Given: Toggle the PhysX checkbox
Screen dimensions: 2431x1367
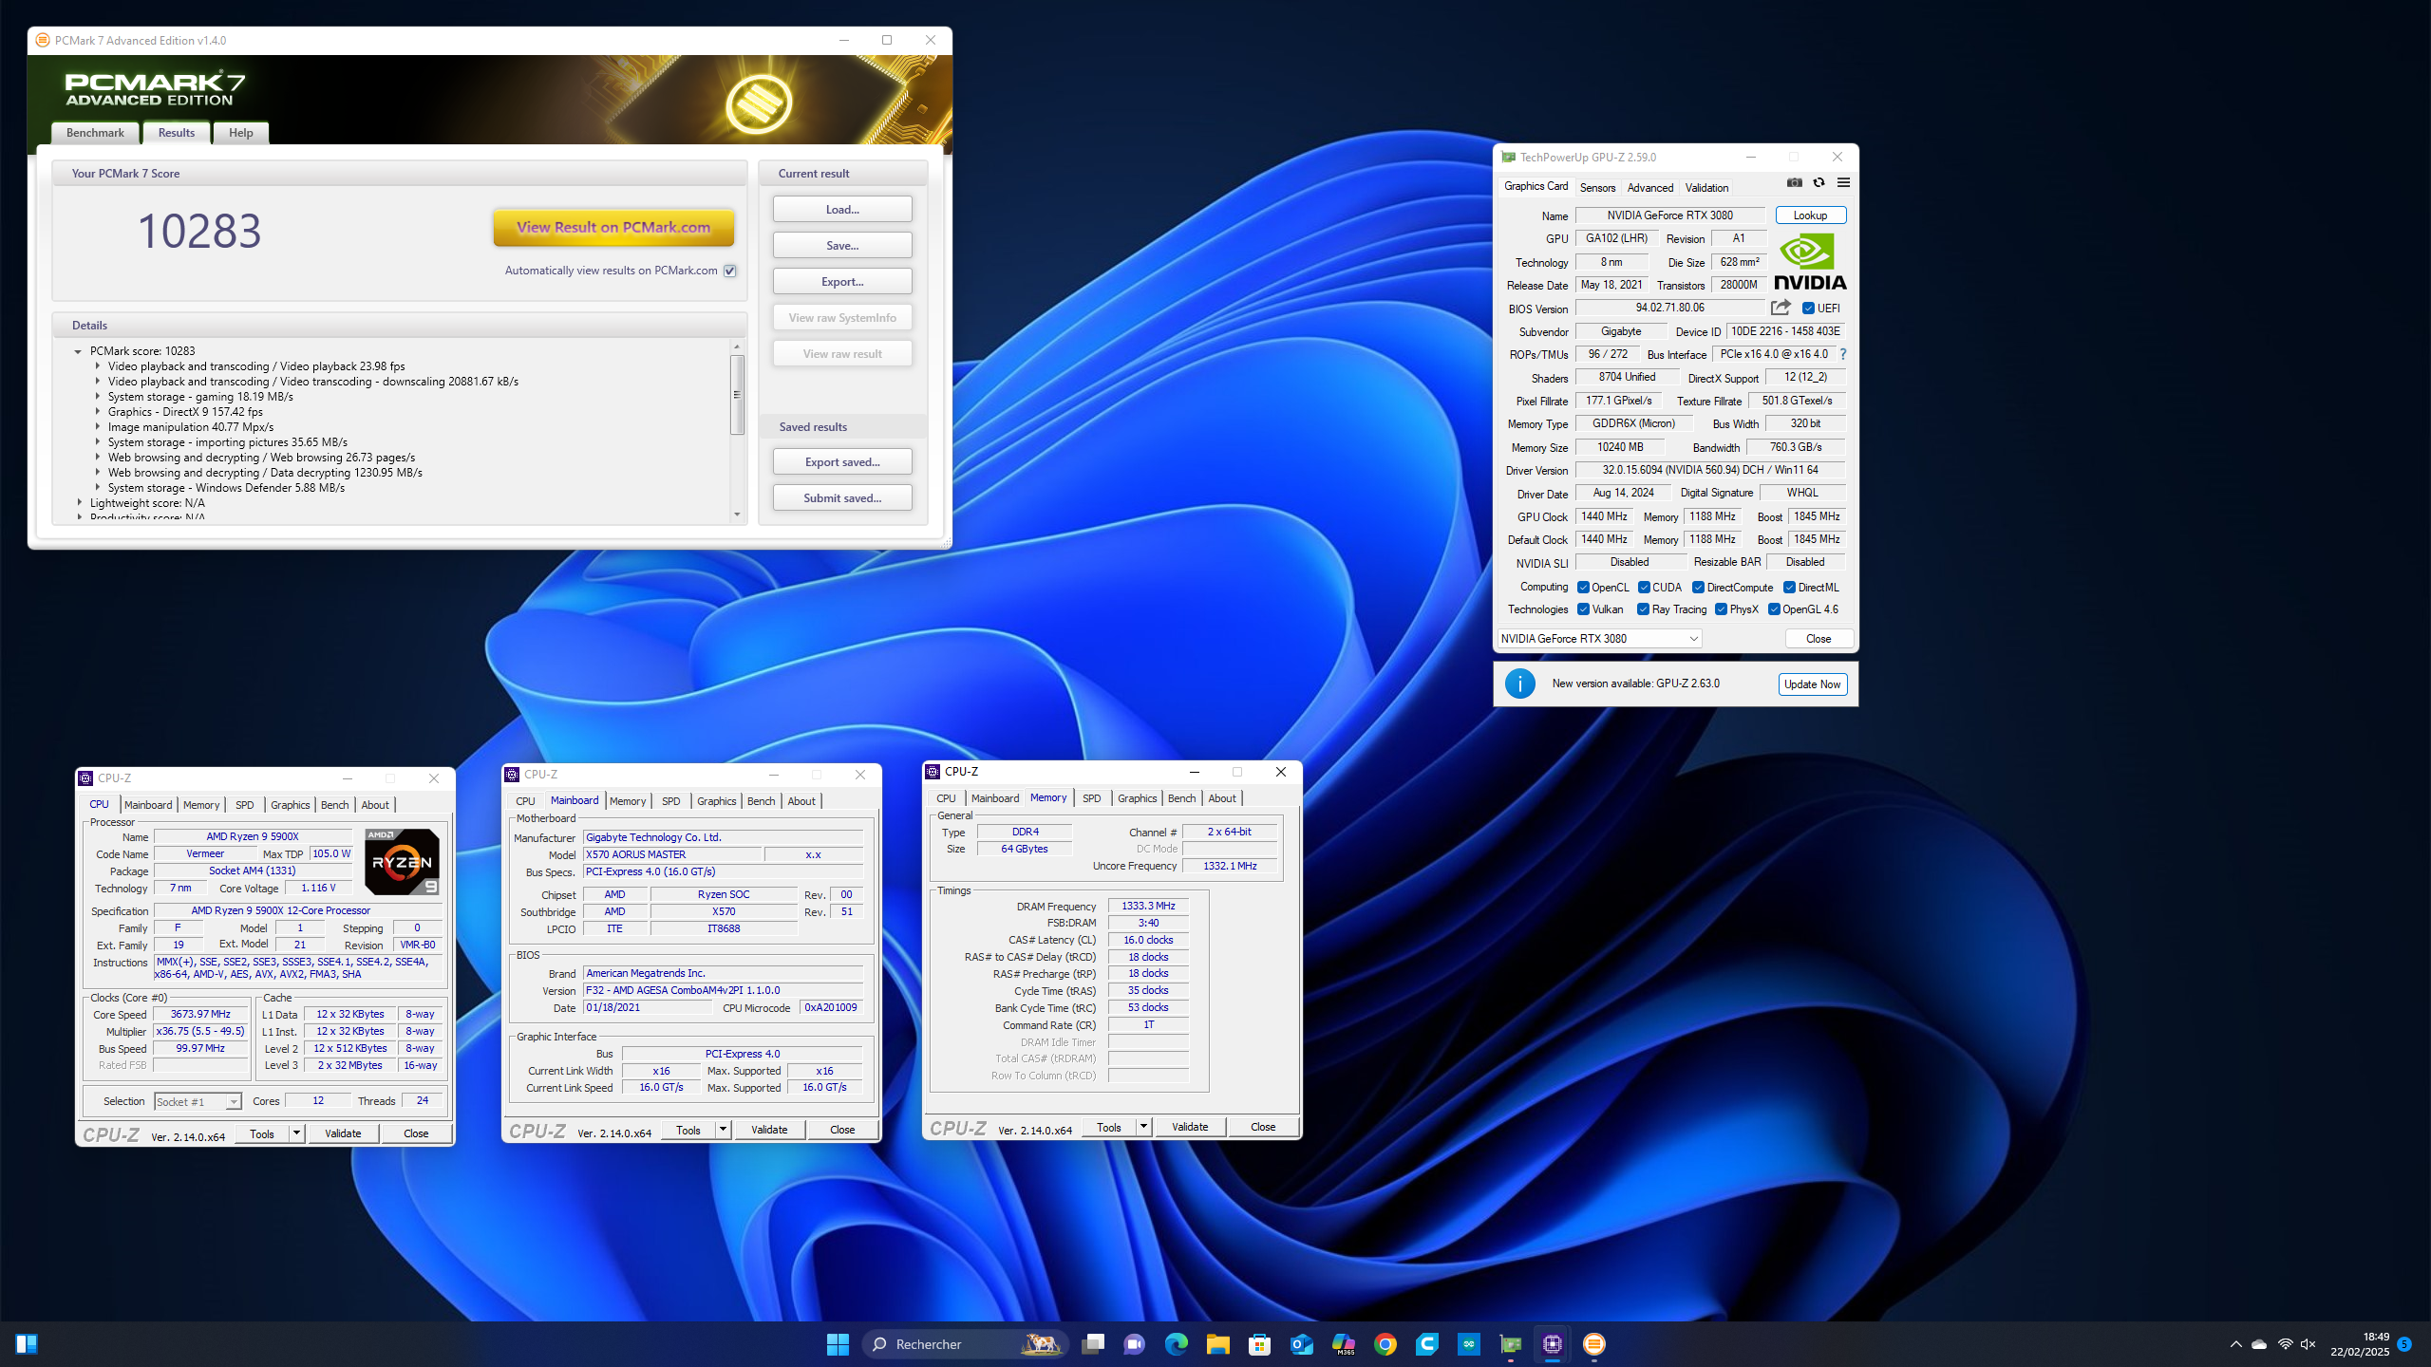Looking at the screenshot, I should tap(1721, 609).
